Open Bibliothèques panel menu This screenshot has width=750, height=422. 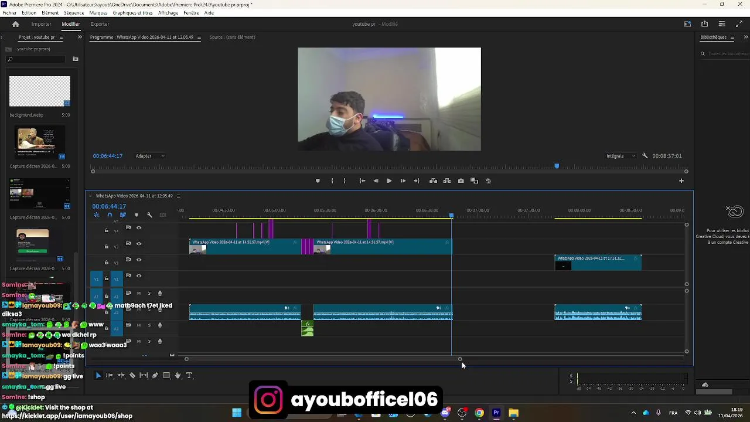[x=732, y=37]
